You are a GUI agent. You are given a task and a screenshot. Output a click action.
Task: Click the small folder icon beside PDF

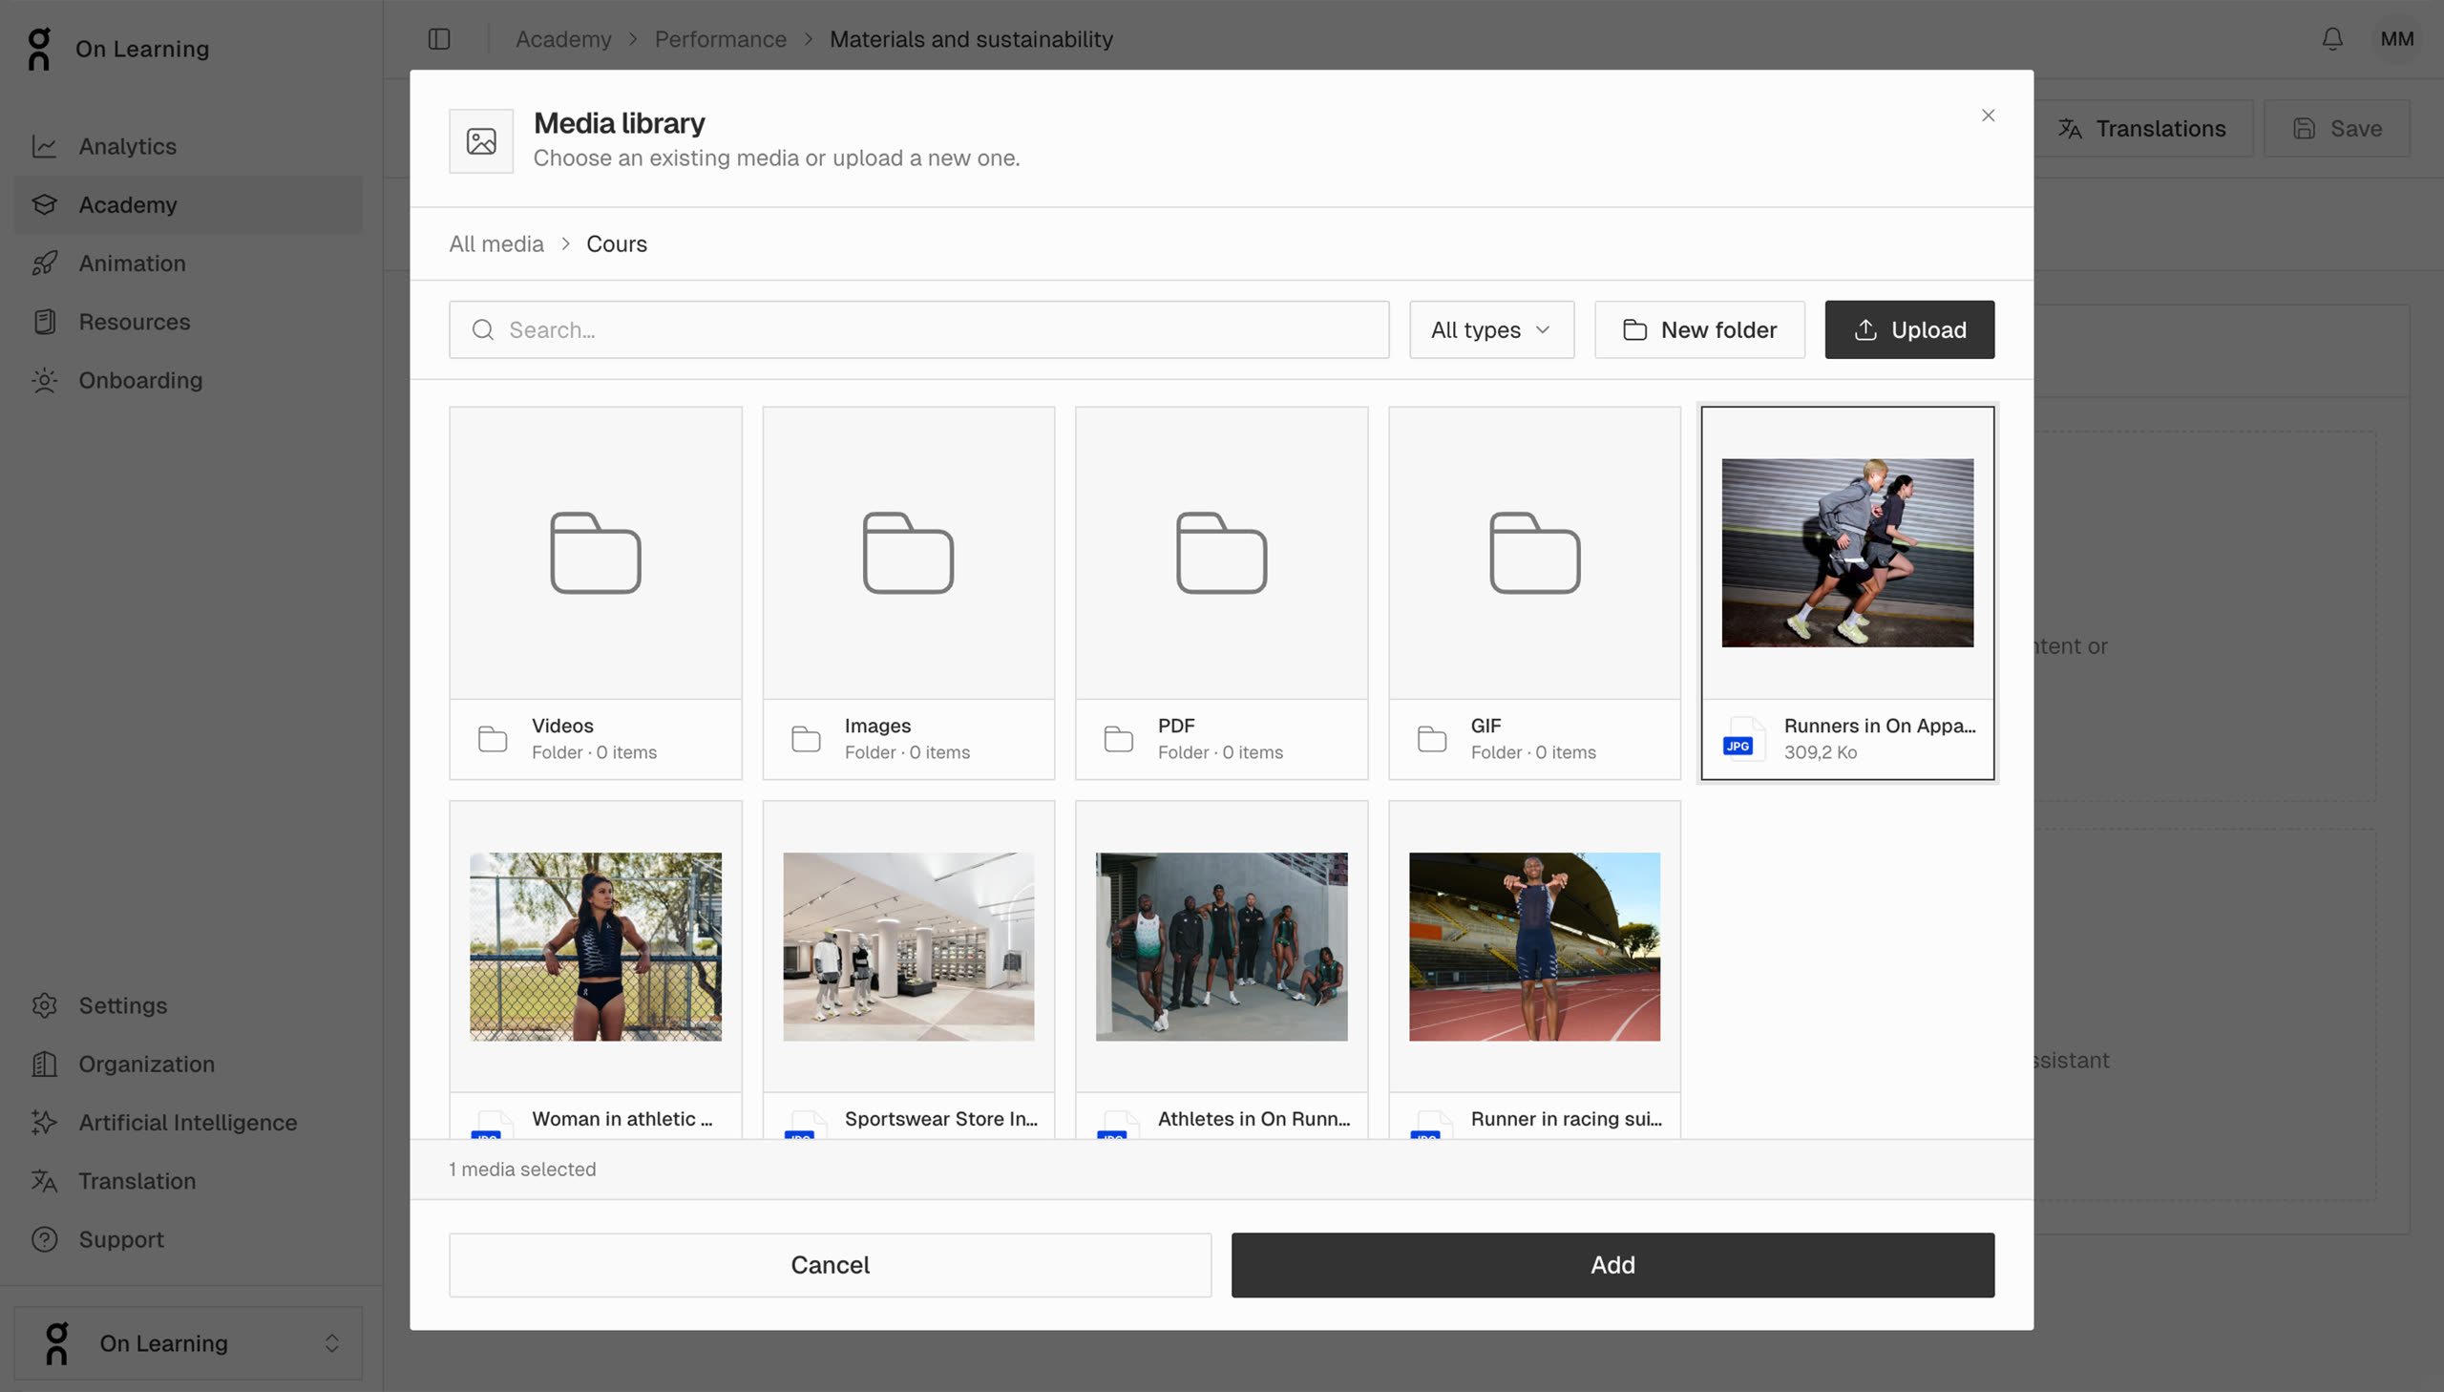pyautogui.click(x=1118, y=738)
